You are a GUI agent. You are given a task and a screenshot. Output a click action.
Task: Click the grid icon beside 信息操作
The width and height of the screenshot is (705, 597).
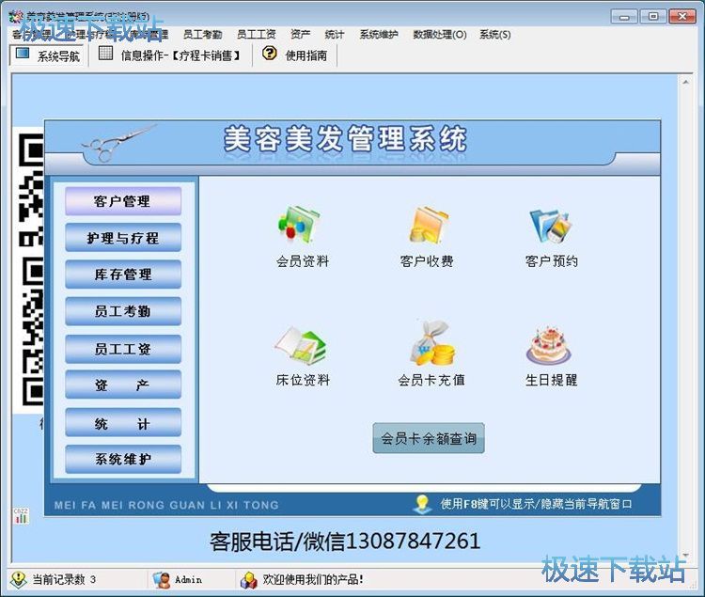point(105,53)
